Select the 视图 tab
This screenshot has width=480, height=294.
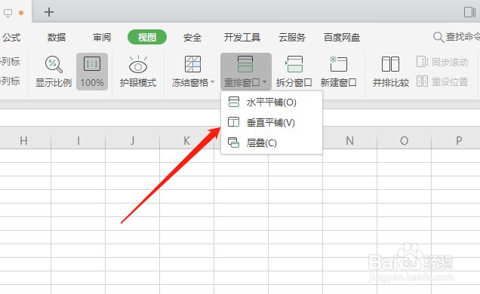click(x=147, y=37)
